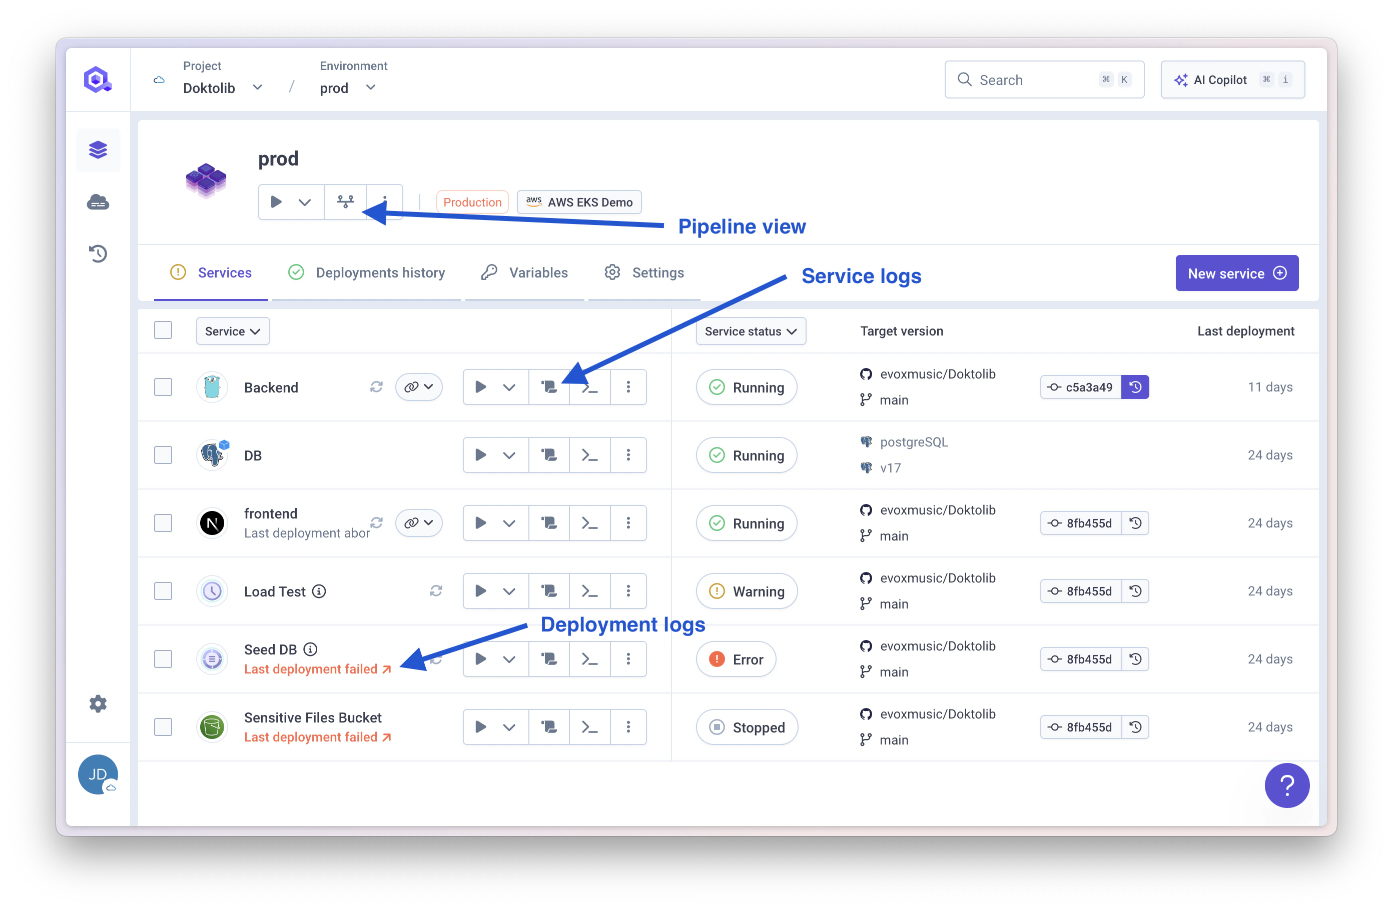
Task: Open the Variables tab
Action: (x=524, y=273)
